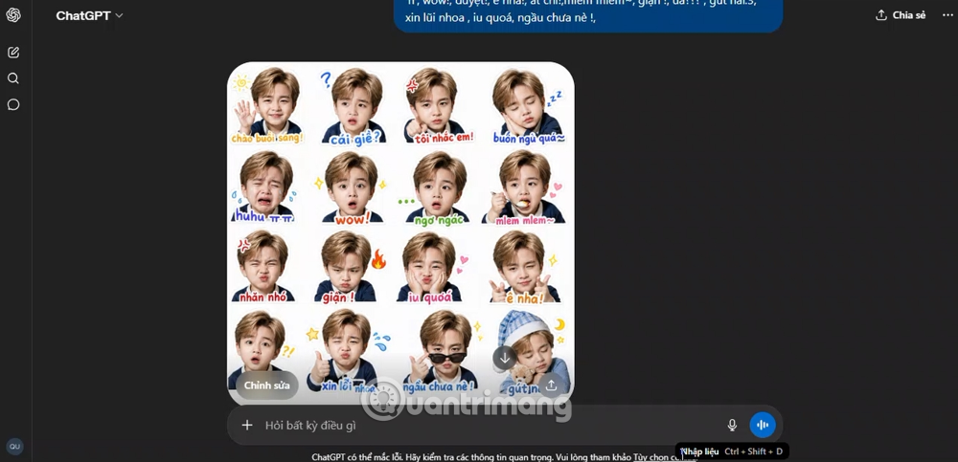Viewport: 958px width, 462px height.
Task: Start a new chat with compose icon
Action: (x=13, y=53)
